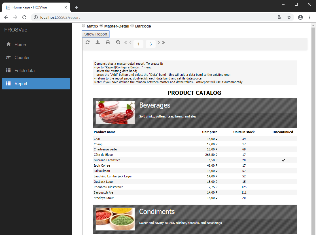Viewport: 316px width, 235px height.
Task: Click the Fetch data grid icon
Action: click(9, 70)
